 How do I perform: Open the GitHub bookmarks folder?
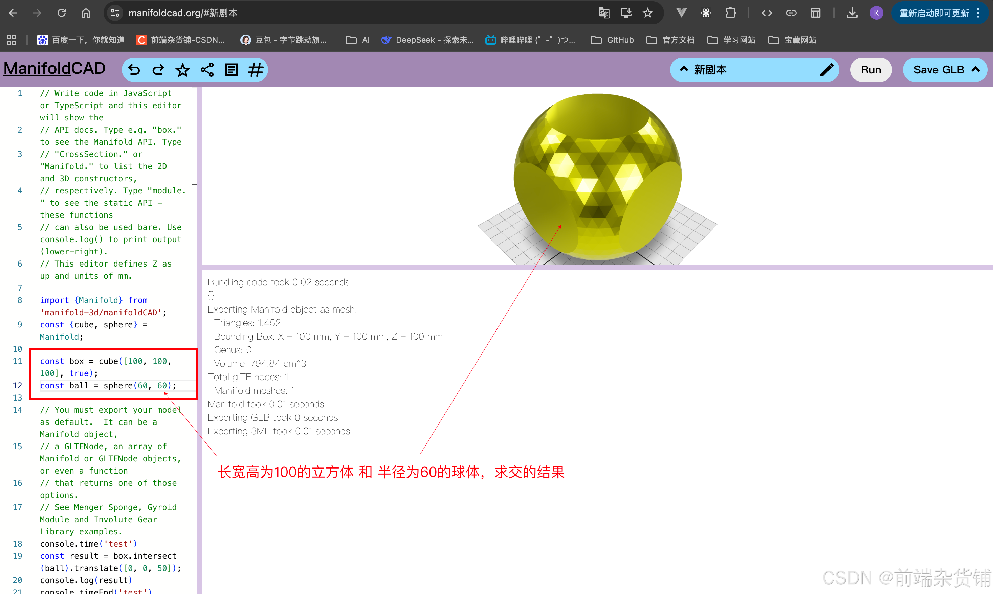click(612, 40)
